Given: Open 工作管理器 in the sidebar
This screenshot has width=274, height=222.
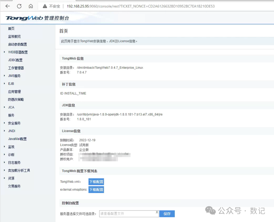Looking at the screenshot, I should 16,68.
